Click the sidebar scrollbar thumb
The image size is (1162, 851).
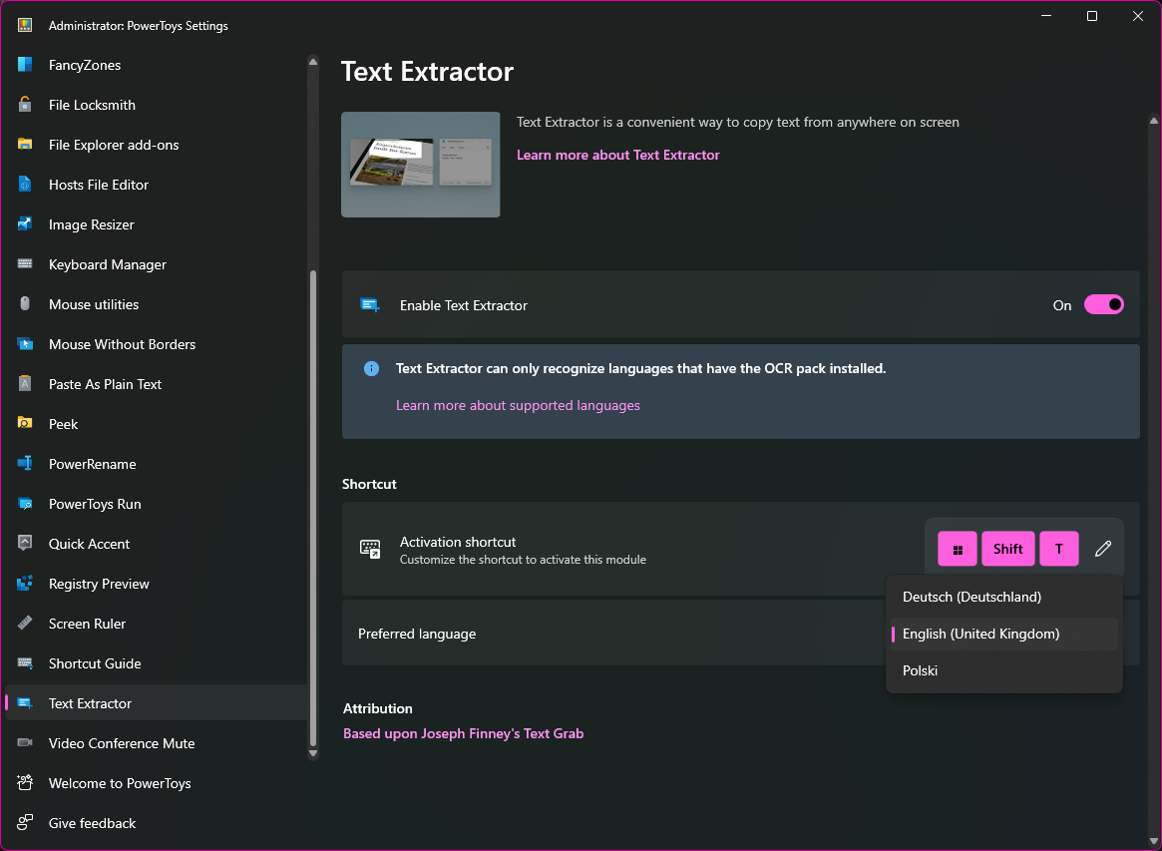313,508
